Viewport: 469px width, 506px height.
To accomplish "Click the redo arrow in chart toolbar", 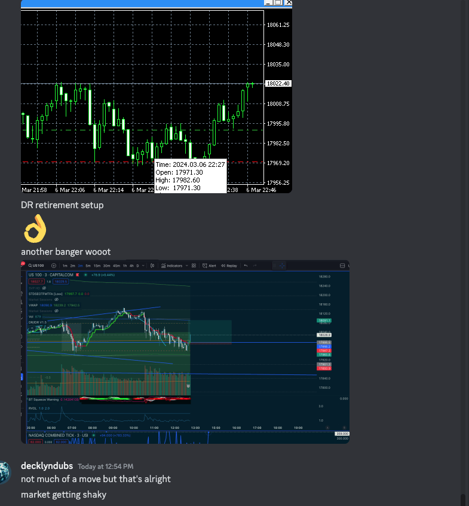I will point(256,266).
